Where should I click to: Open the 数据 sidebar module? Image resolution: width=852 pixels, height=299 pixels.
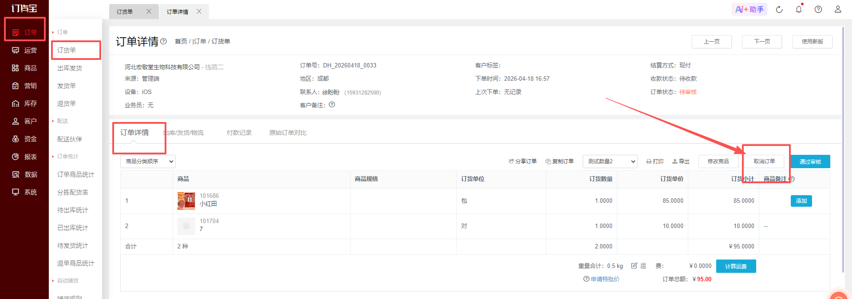click(24, 174)
